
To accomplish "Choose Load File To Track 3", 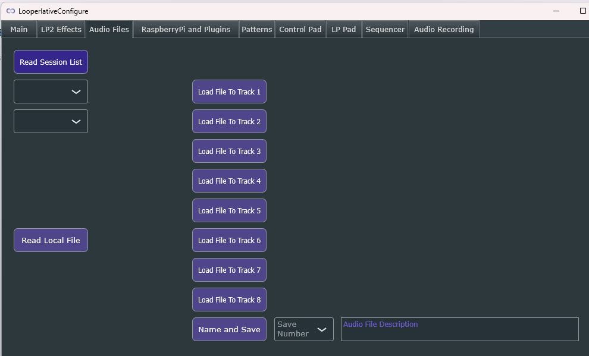I will 229,151.
